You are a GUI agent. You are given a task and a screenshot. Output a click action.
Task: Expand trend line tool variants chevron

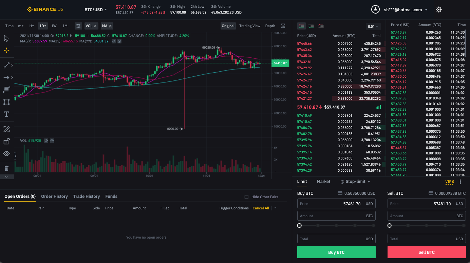click(12, 65)
